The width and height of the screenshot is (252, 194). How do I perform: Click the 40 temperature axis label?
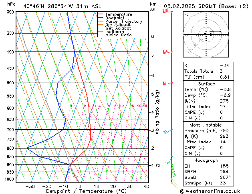146,186
